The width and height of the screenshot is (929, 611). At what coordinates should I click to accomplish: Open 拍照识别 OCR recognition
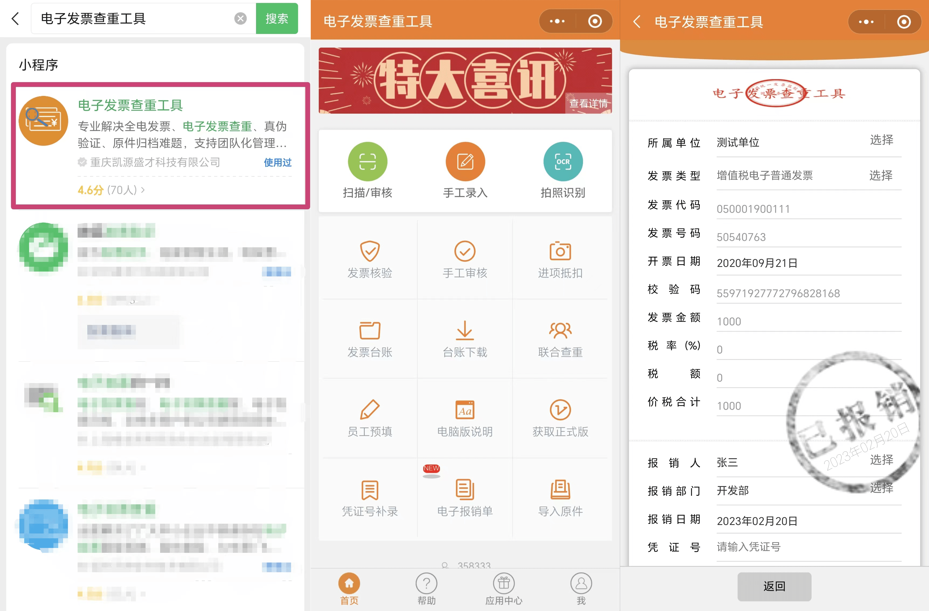[562, 170]
